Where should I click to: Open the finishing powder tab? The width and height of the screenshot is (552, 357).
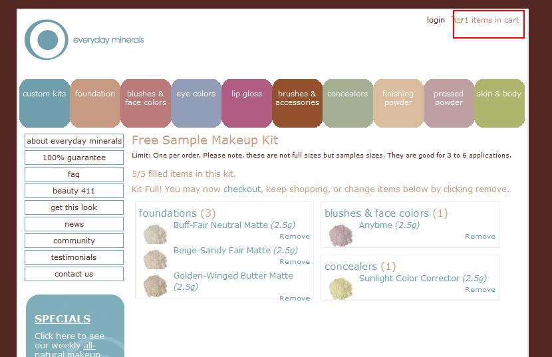click(398, 103)
